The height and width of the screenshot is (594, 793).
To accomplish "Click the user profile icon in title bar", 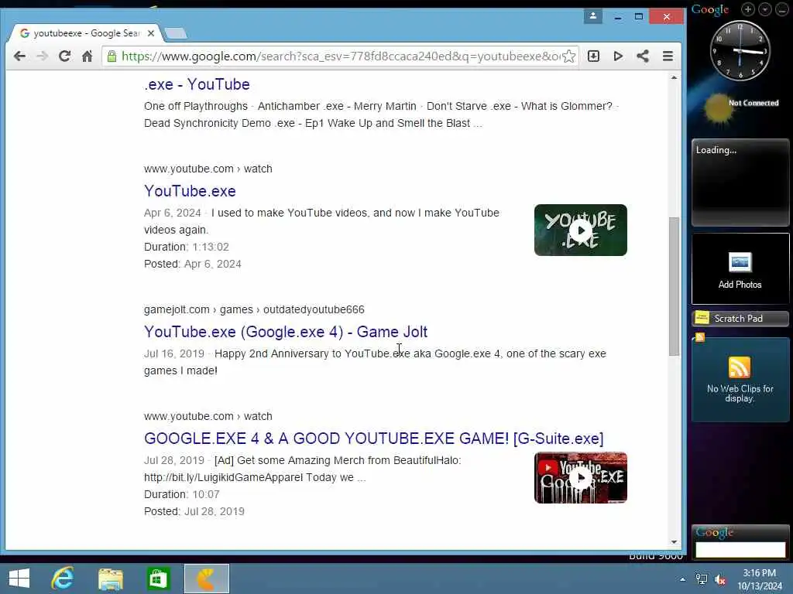I will pyautogui.click(x=592, y=16).
